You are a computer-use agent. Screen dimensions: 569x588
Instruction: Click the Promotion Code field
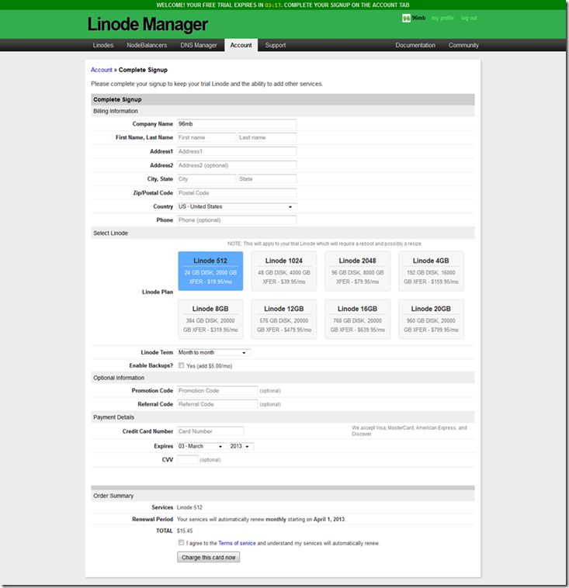(x=217, y=391)
